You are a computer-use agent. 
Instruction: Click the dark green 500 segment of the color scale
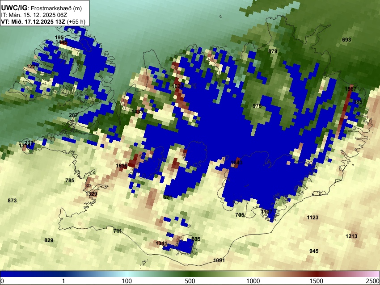tap(190, 274)
